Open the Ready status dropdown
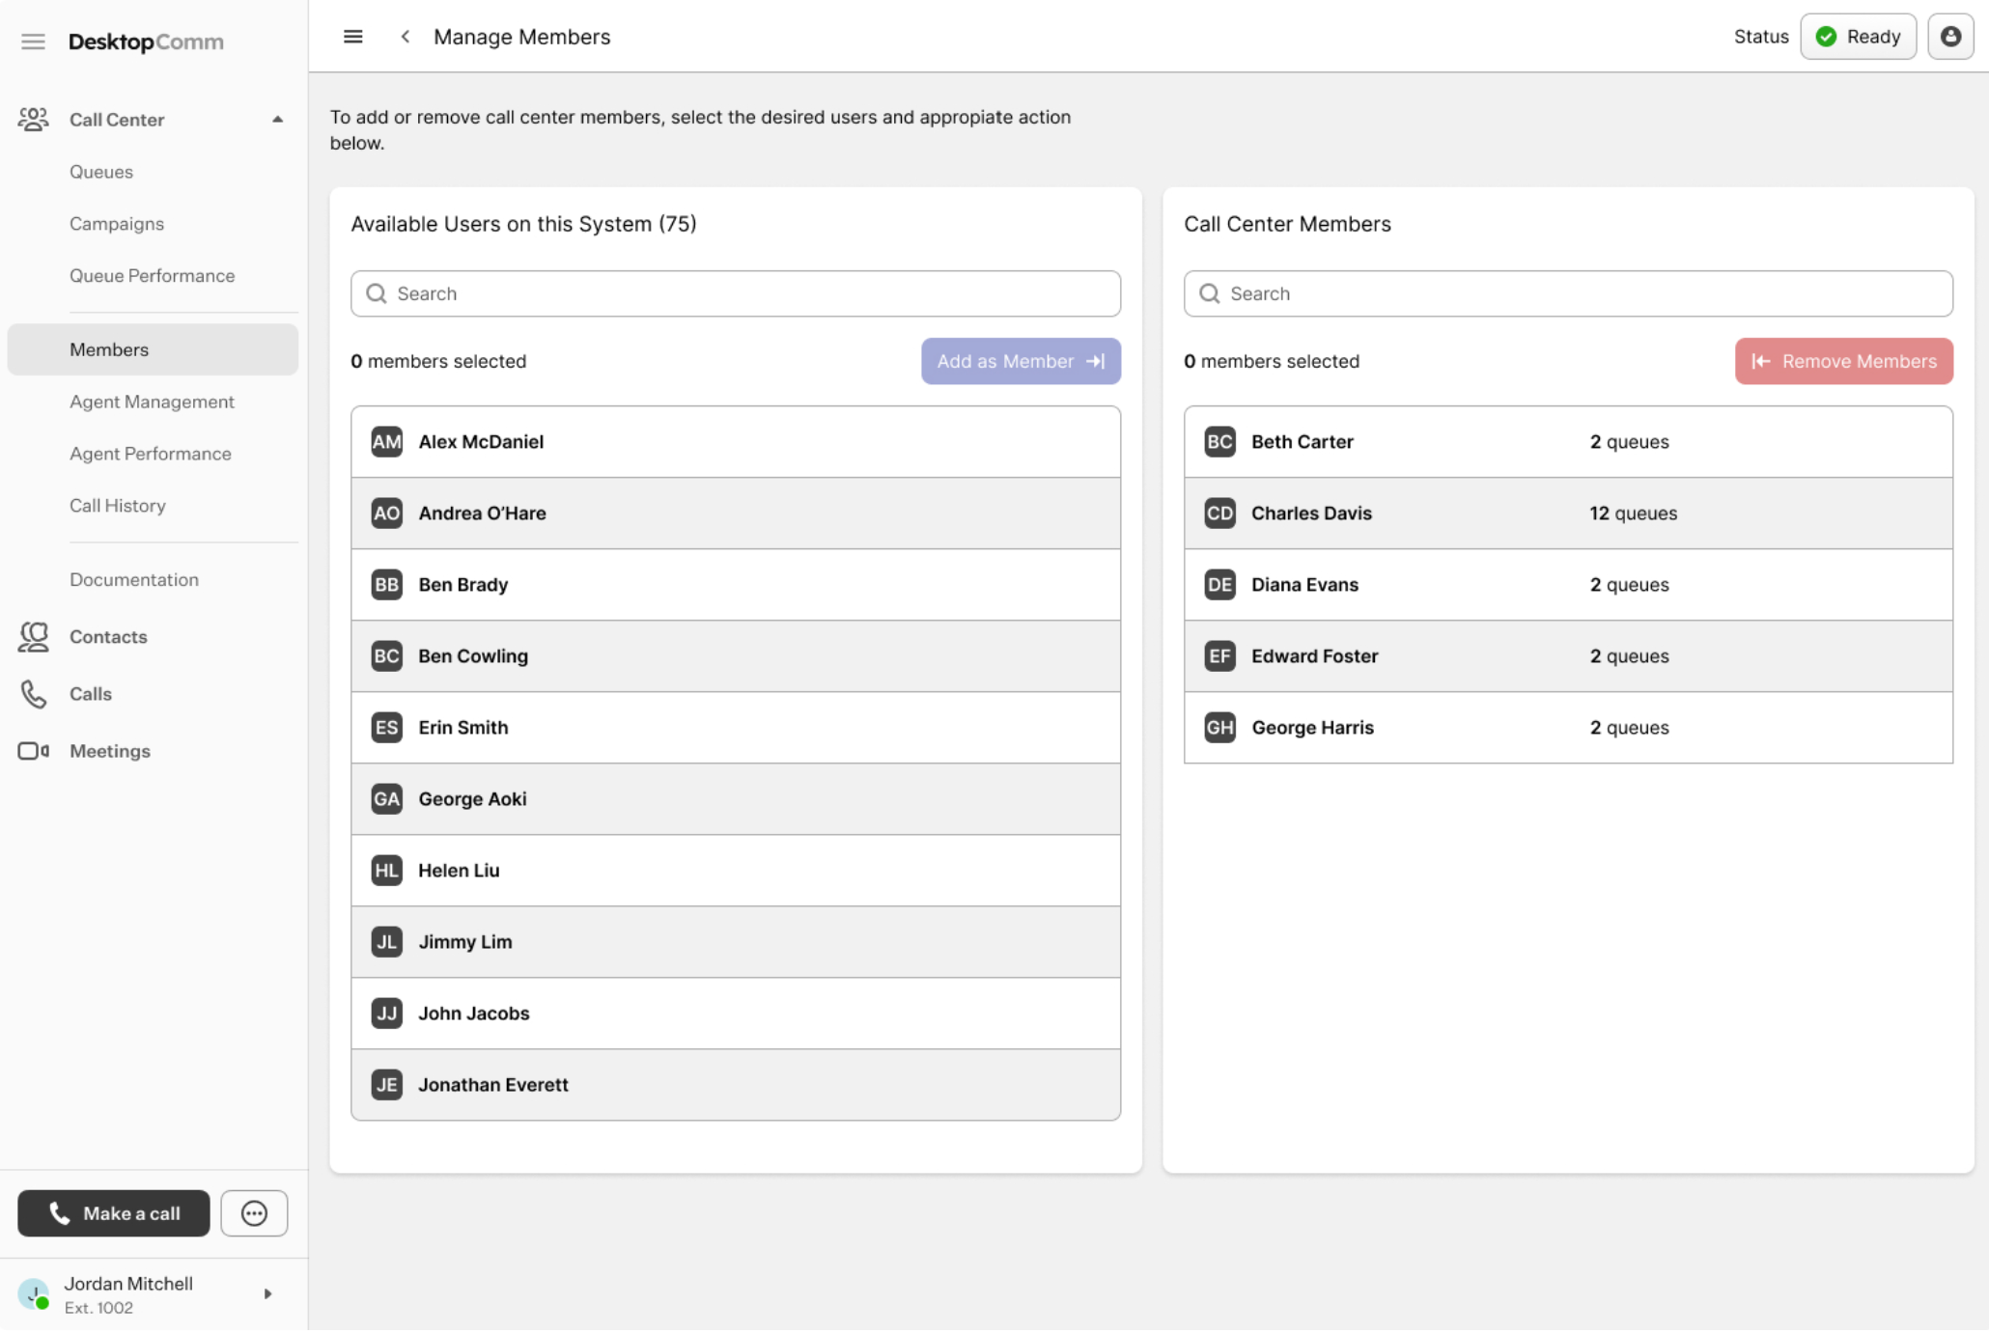This screenshot has width=1989, height=1334. pos(1858,37)
